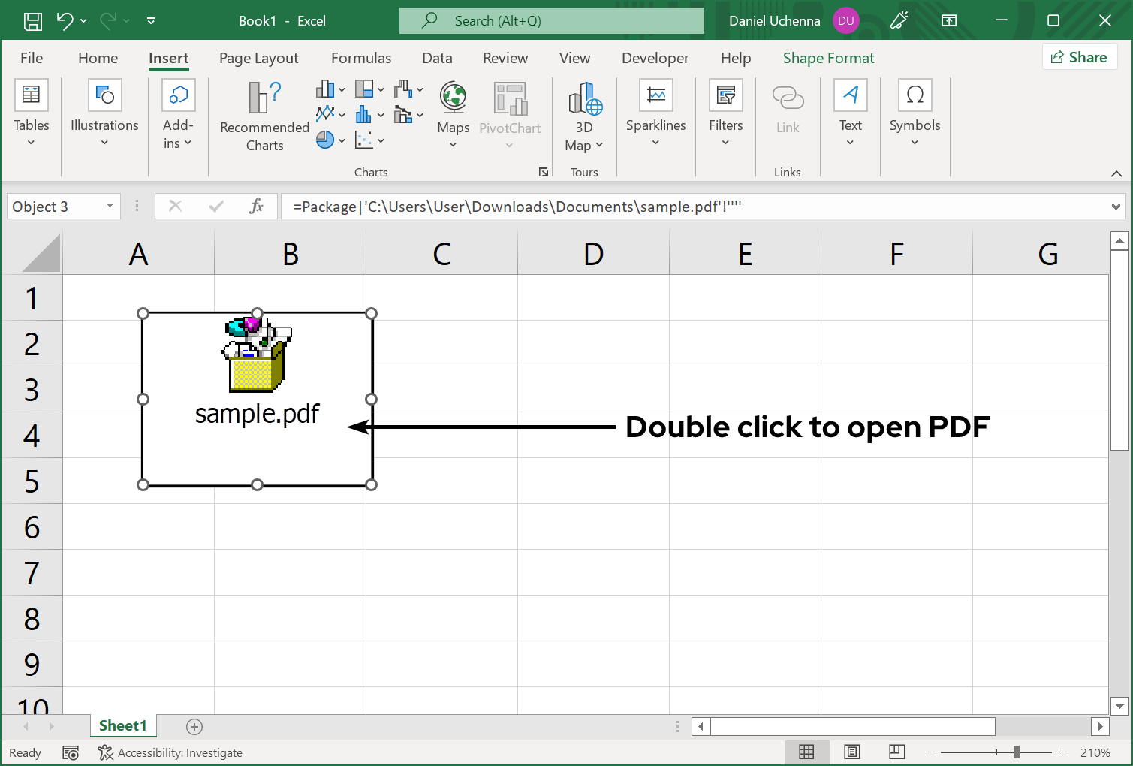Insert a pie chart
This screenshot has height=766, width=1133.
coord(327,140)
